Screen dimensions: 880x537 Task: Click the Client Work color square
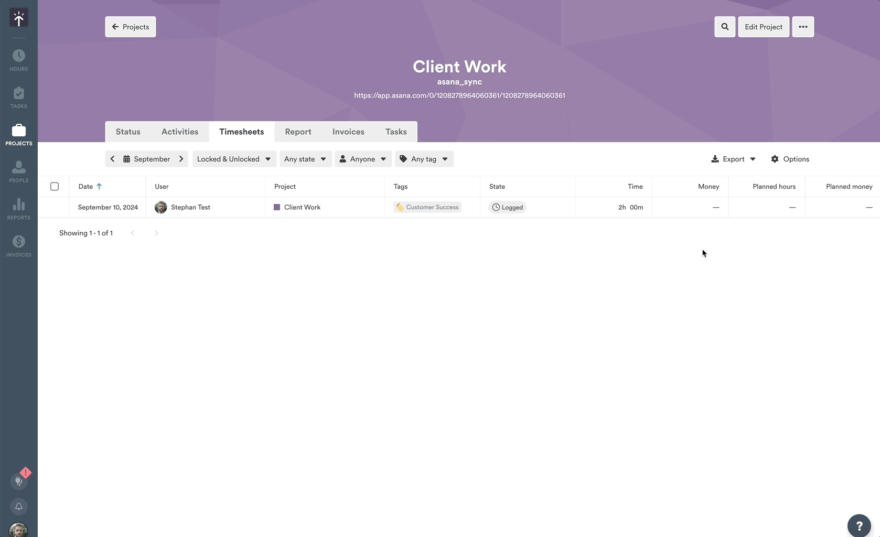coord(277,207)
